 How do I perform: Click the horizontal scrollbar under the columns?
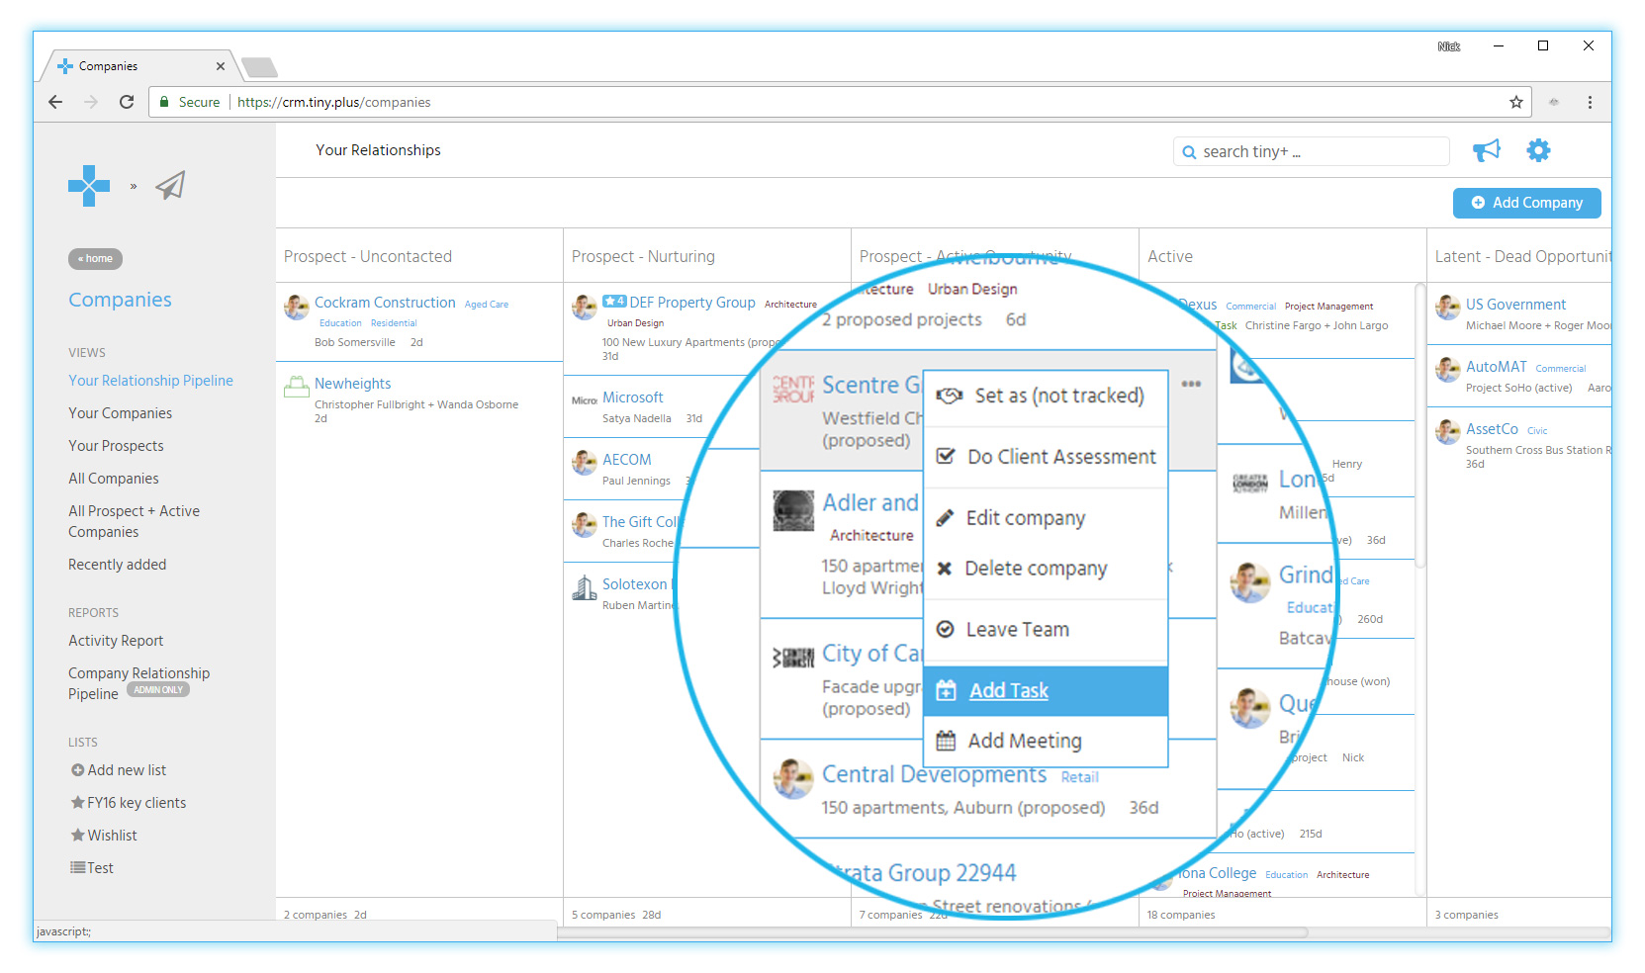pos(933,932)
